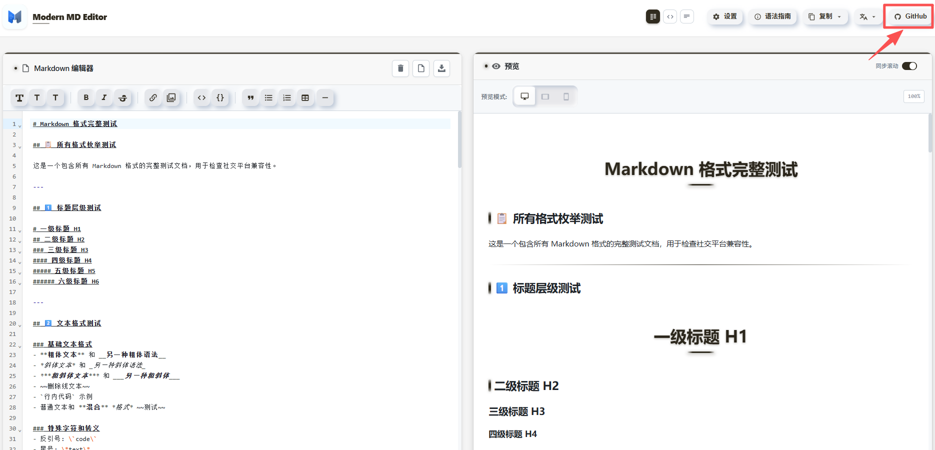This screenshot has height=450, width=935.
Task: Download the markdown document
Action: click(441, 68)
